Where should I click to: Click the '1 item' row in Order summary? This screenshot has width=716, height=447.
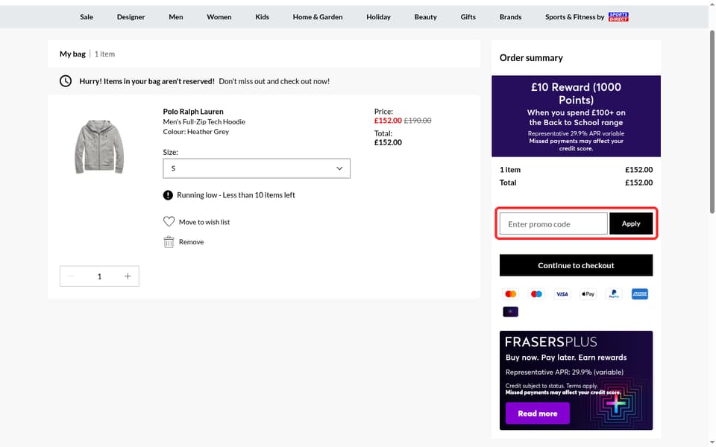tap(576, 170)
